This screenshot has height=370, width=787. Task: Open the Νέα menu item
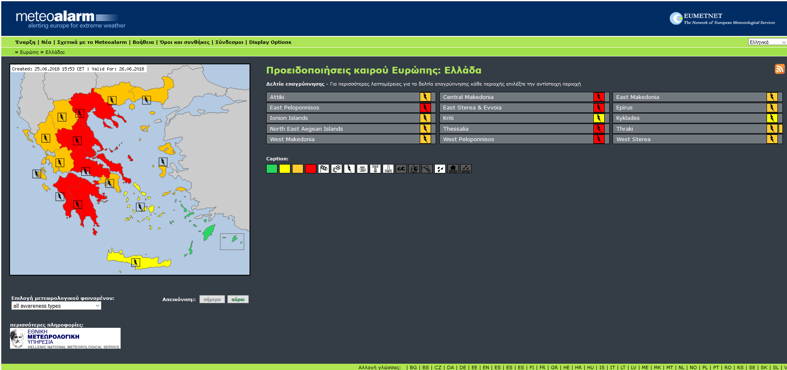coord(46,42)
